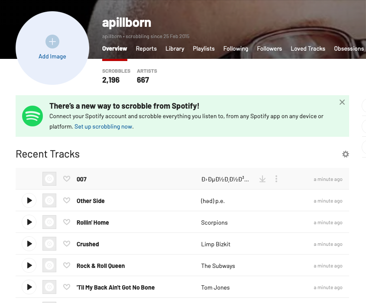
Task: Open the Recent Tracks settings gear
Action: [x=345, y=154]
